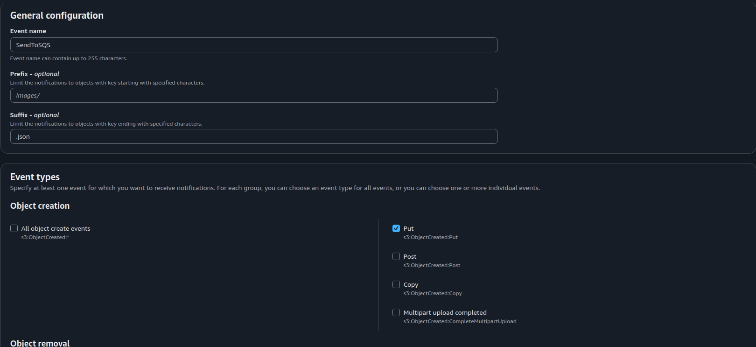Enable the Post event checkbox

[x=396, y=256]
